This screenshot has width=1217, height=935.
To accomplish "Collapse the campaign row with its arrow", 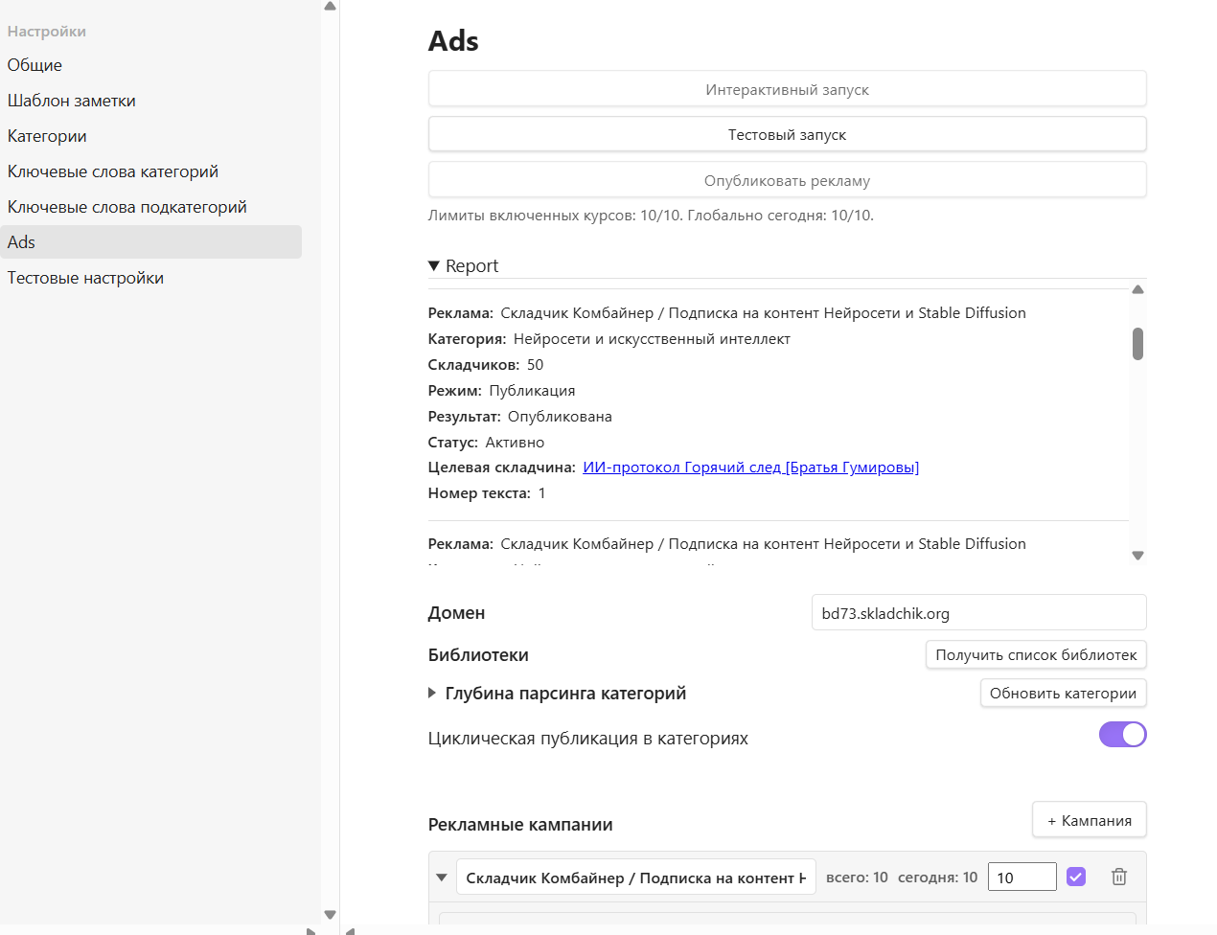I will click(x=442, y=878).
